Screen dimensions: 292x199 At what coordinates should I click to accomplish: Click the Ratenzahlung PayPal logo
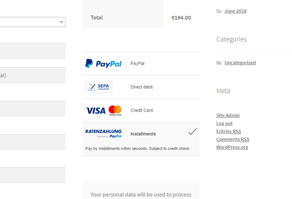(x=103, y=134)
